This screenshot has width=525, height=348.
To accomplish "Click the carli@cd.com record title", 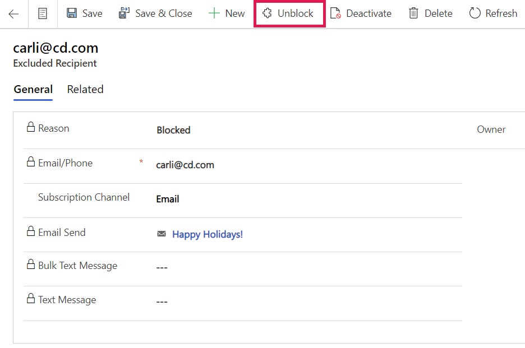I will click(56, 48).
